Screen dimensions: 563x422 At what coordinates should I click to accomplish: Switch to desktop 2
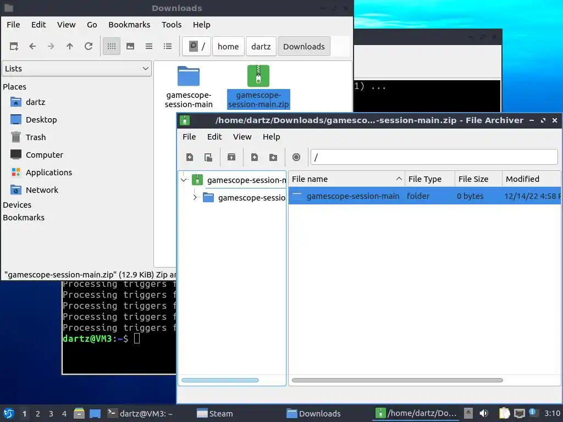click(x=38, y=414)
